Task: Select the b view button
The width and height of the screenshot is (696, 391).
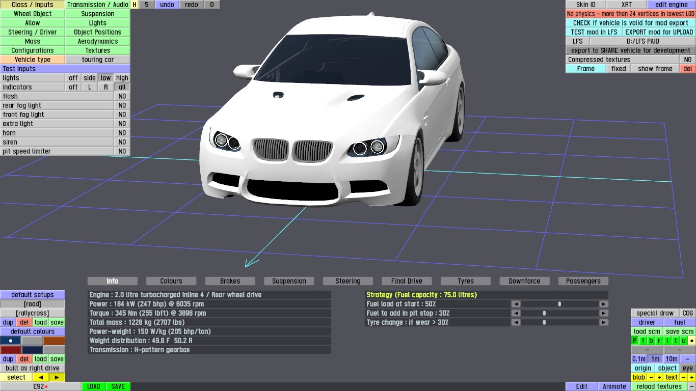Action: click(x=651, y=341)
